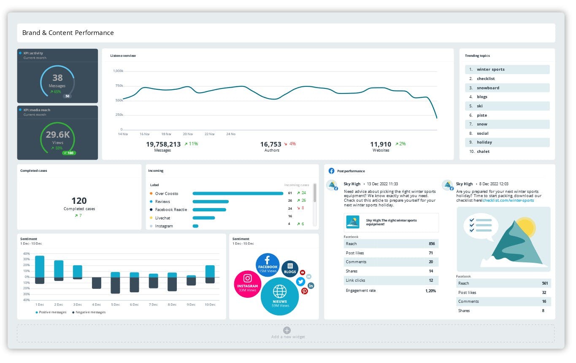Select the Blogs bubble icon
Viewport: 576px width, 363px height.
(x=290, y=268)
